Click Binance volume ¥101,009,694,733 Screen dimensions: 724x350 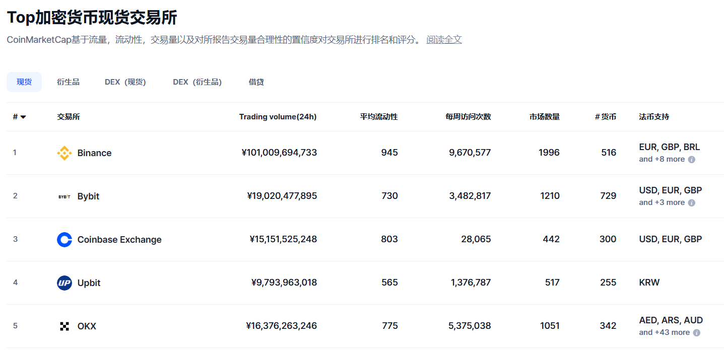click(x=279, y=153)
